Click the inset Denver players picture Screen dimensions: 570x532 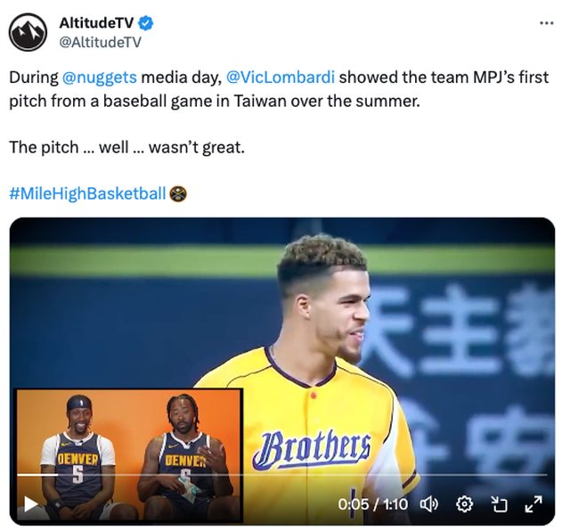tap(129, 455)
